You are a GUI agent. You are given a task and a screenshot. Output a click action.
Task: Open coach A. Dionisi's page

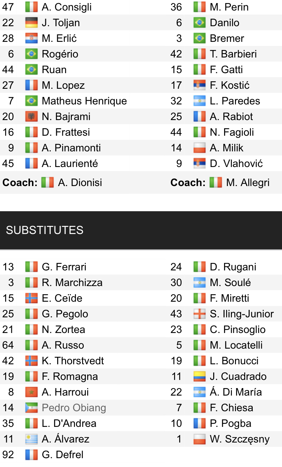pos(80,183)
